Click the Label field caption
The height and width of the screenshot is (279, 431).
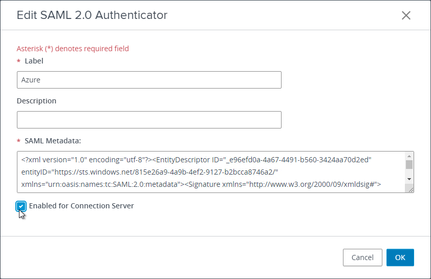[34, 61]
